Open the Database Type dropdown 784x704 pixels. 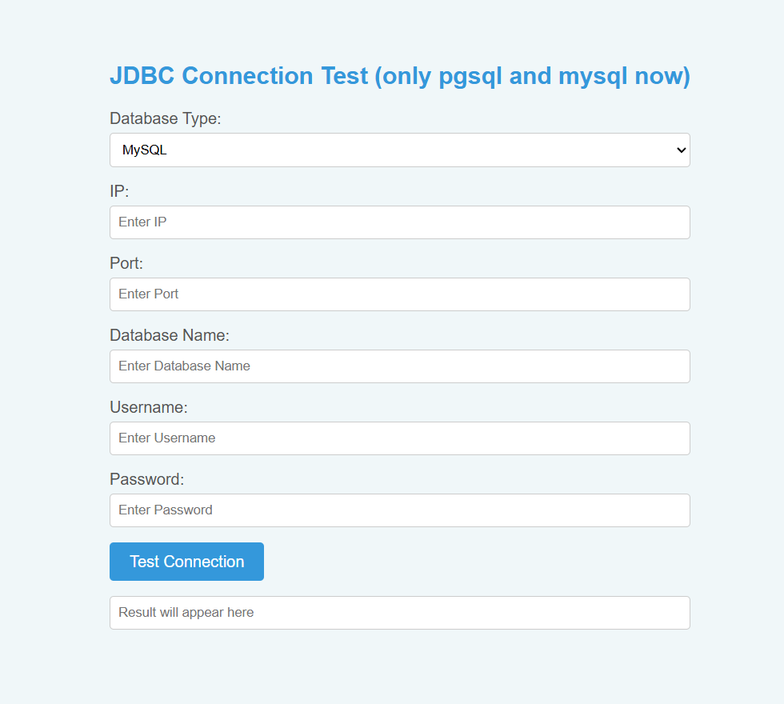coord(399,150)
